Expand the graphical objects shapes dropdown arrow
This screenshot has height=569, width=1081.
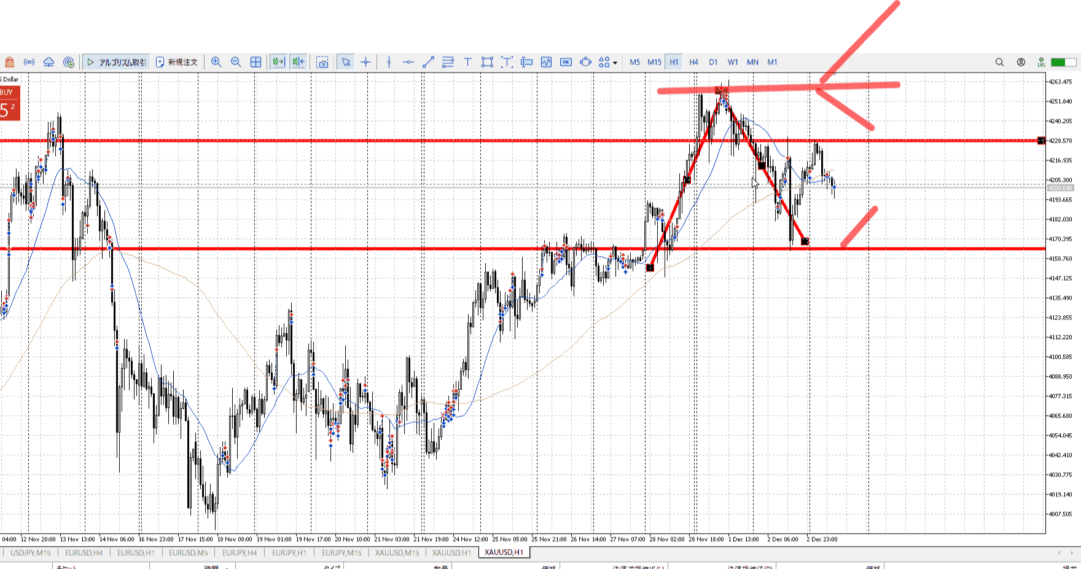tap(615, 63)
